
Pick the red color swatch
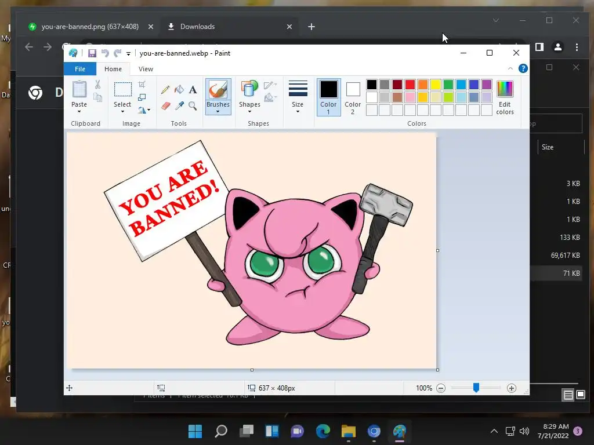(x=410, y=85)
